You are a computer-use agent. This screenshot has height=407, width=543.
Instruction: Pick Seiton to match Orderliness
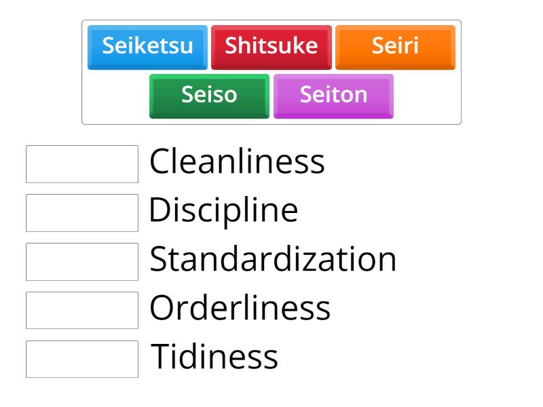point(333,96)
